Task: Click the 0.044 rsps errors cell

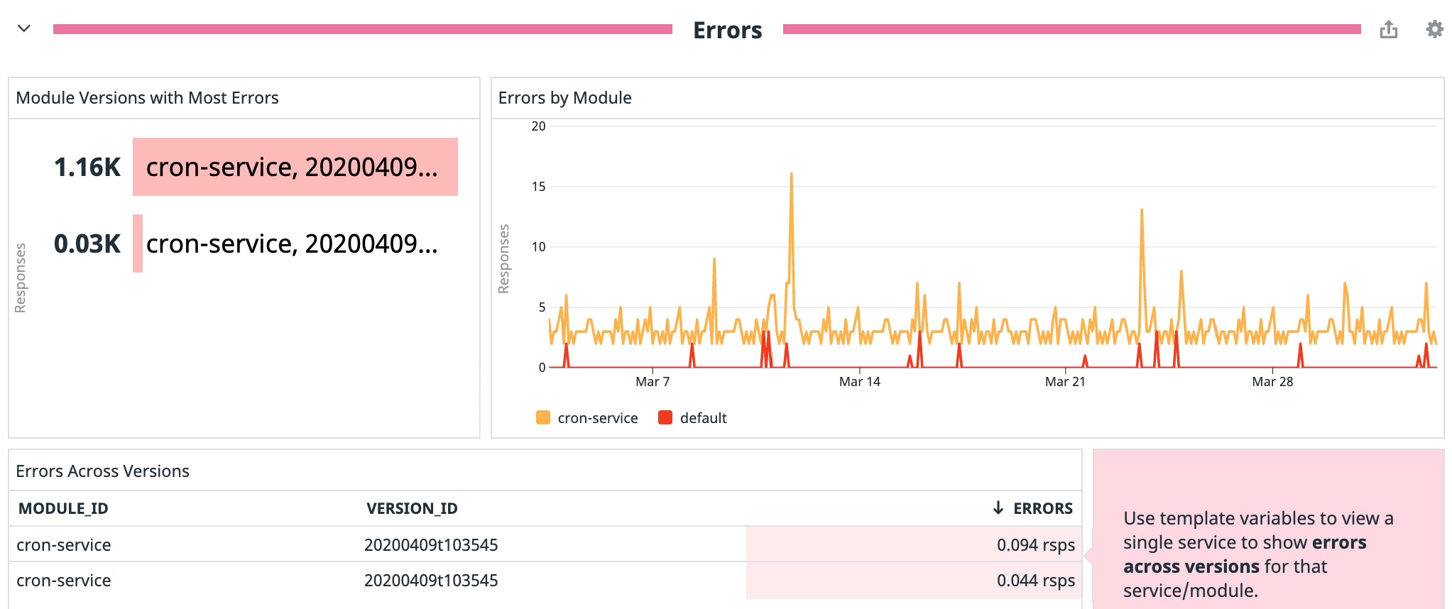Action: coord(1035,581)
